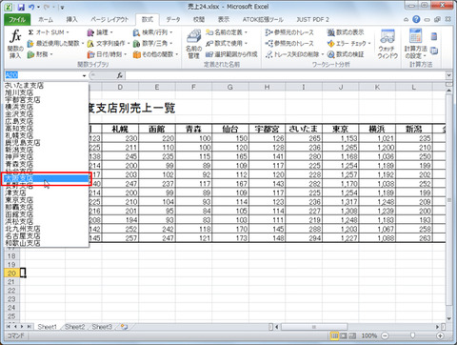Switch to the 挿入 tab
This screenshot has width=457, height=345.
coord(71,19)
